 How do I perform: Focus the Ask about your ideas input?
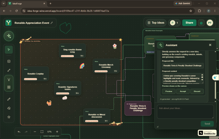coord(185,112)
